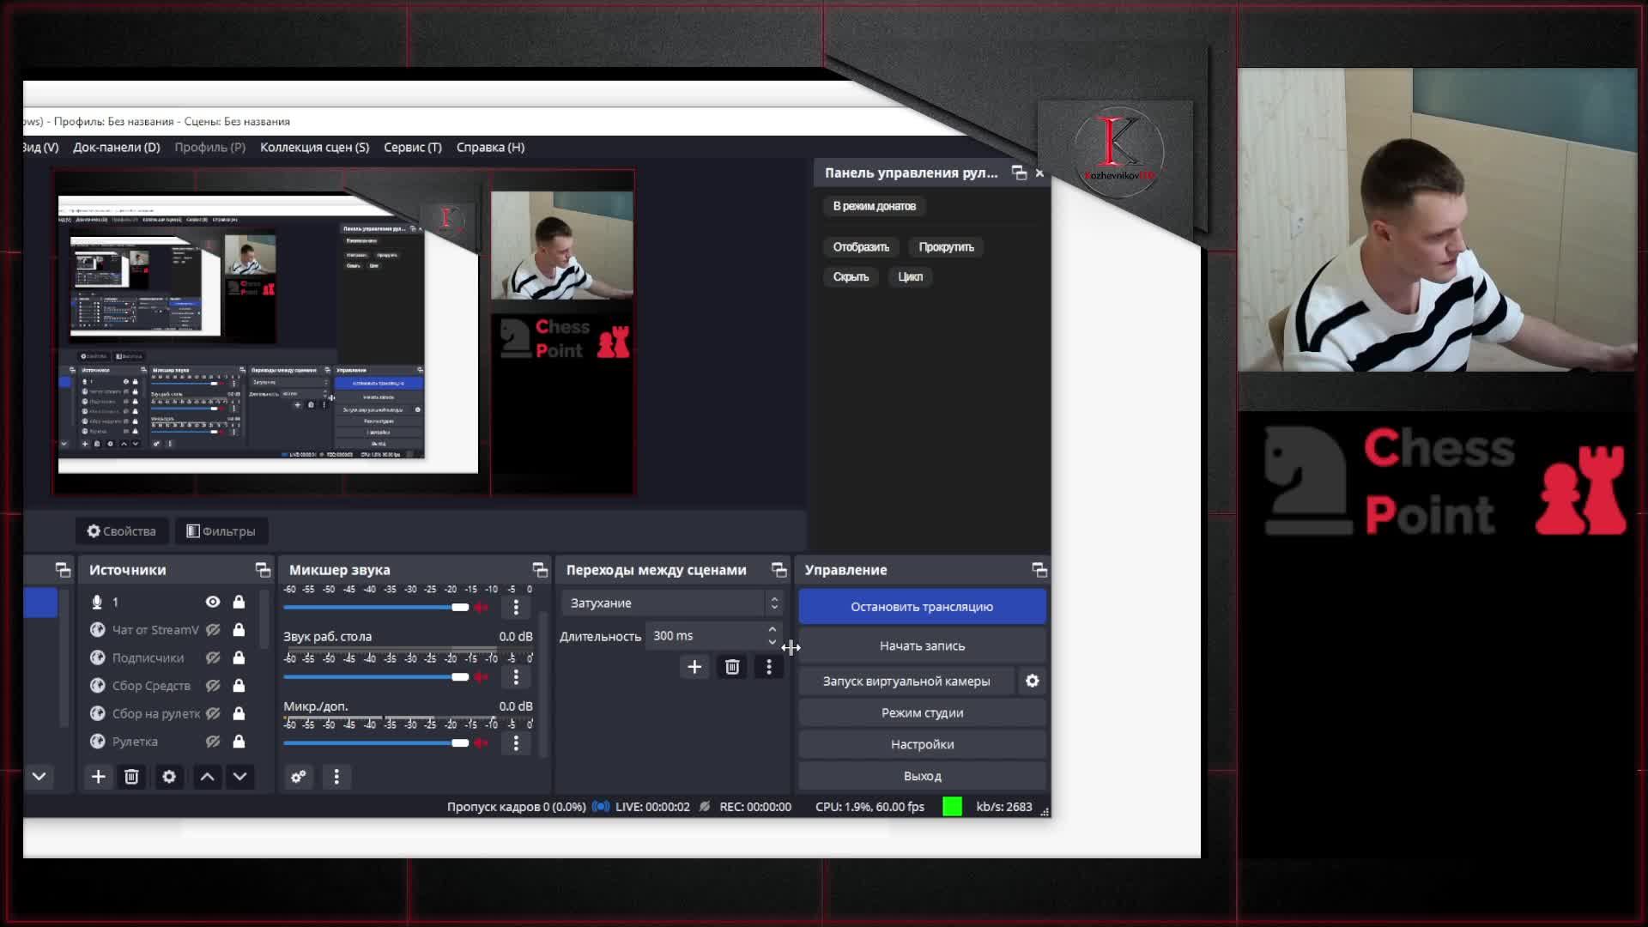Hide source 1 with the eye icon
Viewport: 1648px width, 927px height.
[213, 602]
